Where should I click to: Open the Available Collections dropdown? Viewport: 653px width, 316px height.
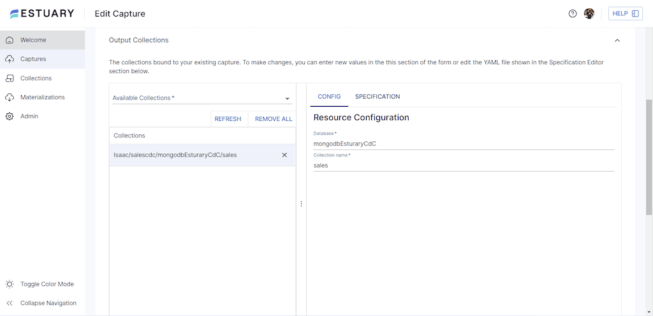coord(202,98)
